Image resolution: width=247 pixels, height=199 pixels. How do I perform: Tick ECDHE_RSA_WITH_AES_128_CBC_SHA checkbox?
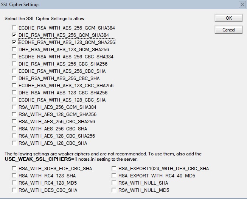(x=14, y=100)
